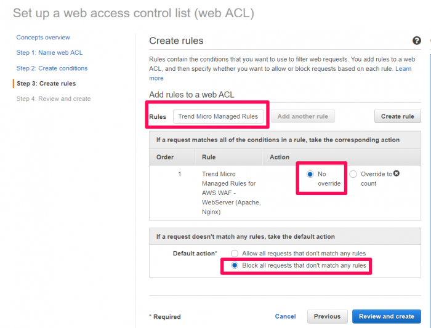This screenshot has height=328, width=431.
Task: Go back with the Previous button
Action: (327, 316)
